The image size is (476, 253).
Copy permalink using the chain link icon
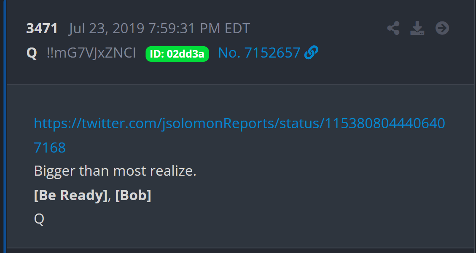click(311, 53)
